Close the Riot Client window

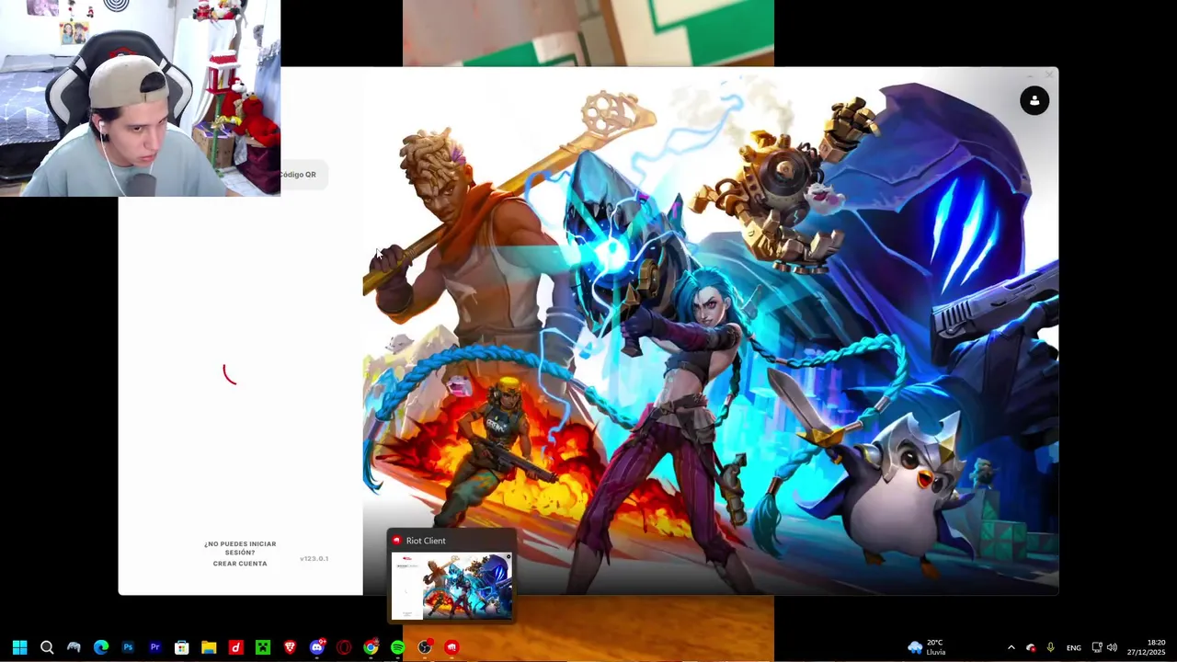tap(1049, 74)
